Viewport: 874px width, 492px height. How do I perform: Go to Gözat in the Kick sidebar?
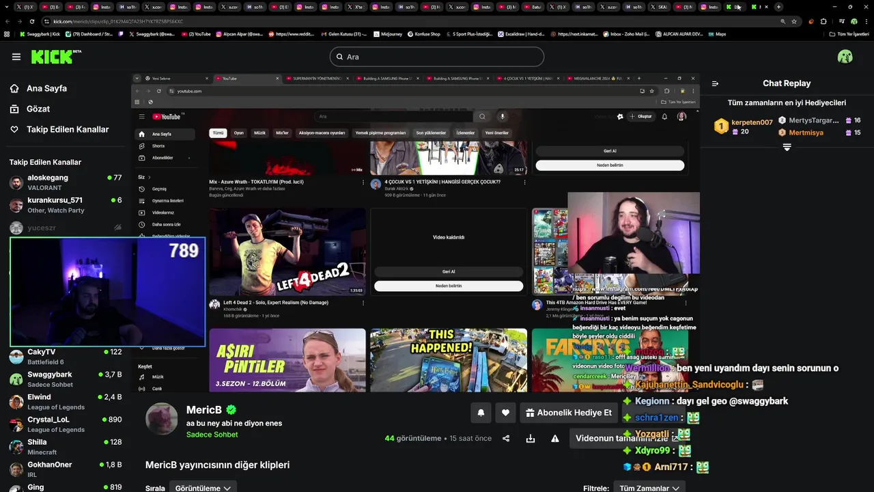(38, 109)
